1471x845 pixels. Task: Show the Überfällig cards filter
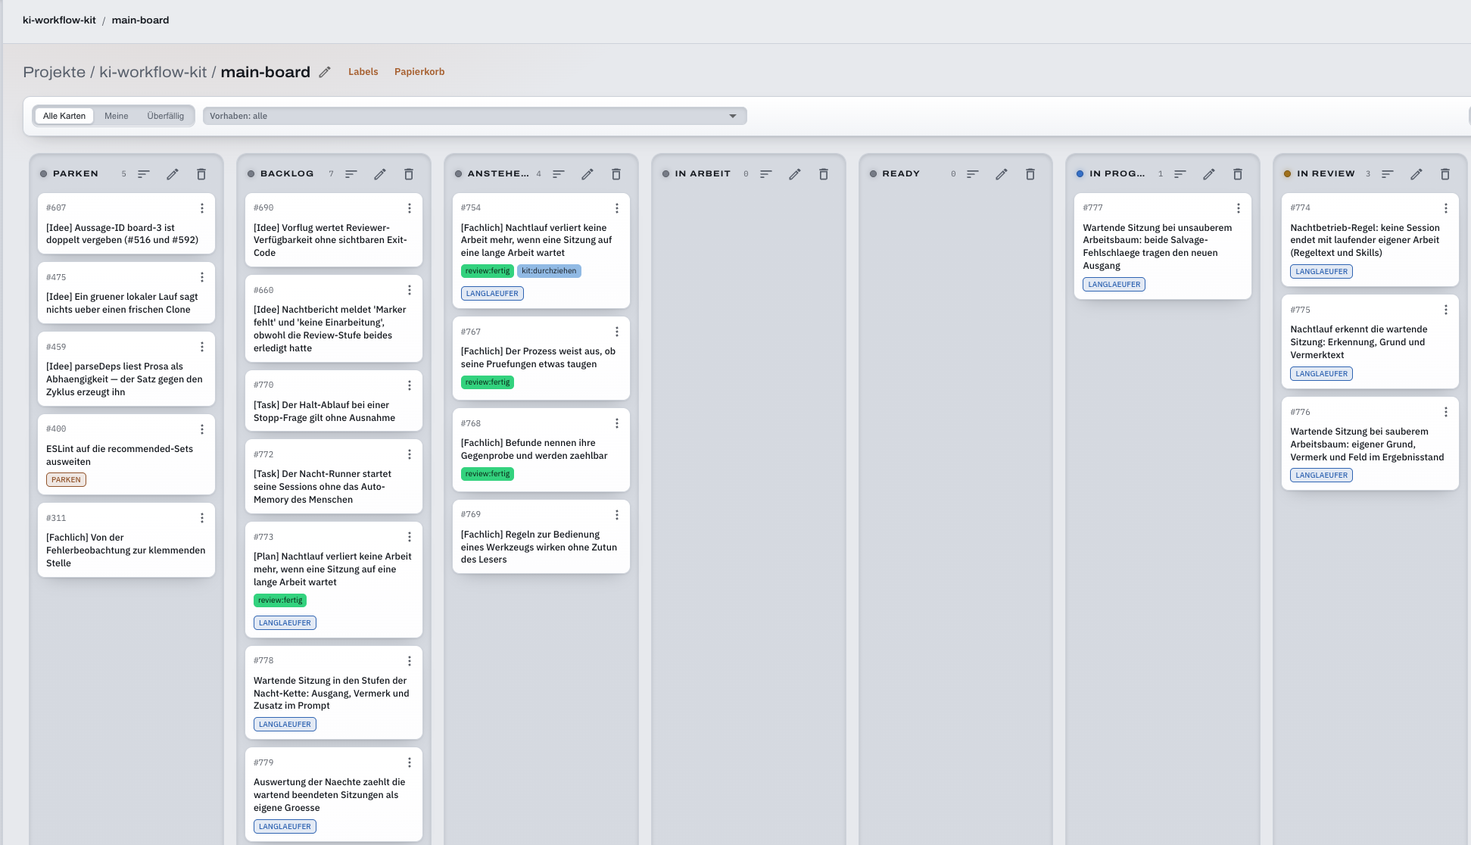[166, 116]
